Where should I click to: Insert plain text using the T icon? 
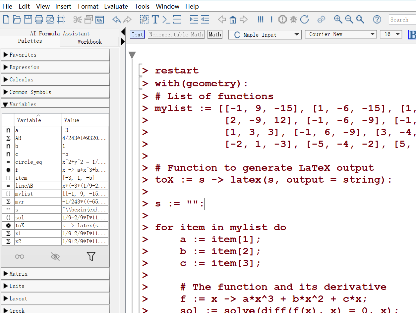(x=155, y=20)
